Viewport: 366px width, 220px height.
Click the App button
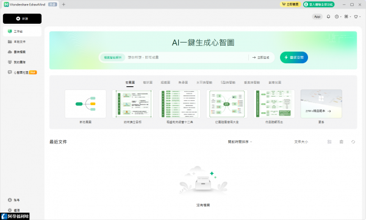click(317, 17)
